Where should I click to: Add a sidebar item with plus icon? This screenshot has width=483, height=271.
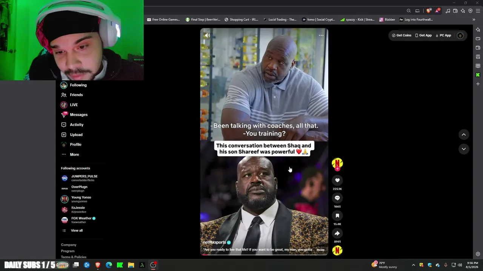coord(478,84)
